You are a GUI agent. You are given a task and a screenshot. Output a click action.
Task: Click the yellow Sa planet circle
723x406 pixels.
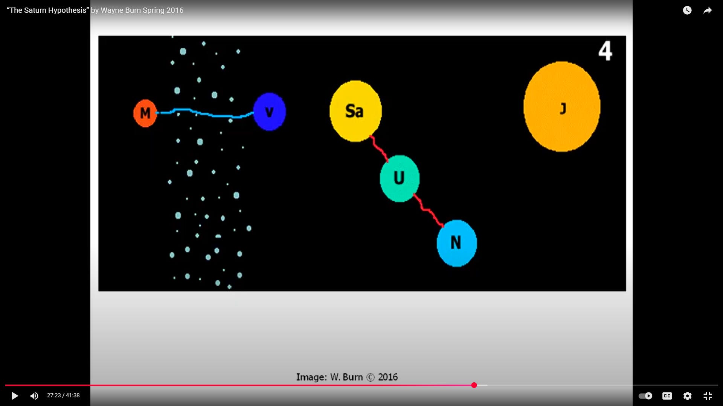(x=355, y=111)
